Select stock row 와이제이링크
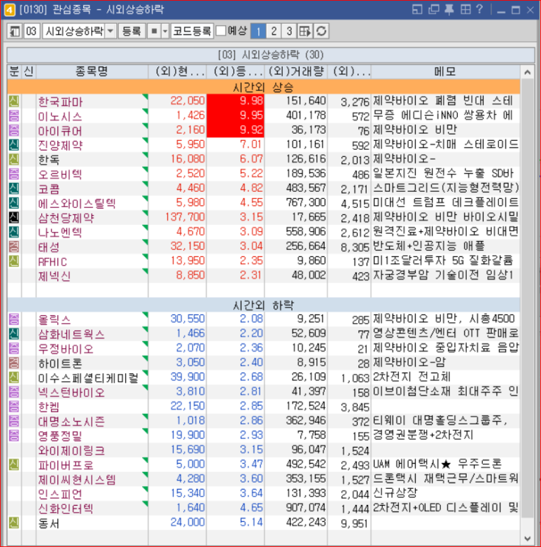Image resolution: width=541 pixels, height=547 pixels. [264, 450]
